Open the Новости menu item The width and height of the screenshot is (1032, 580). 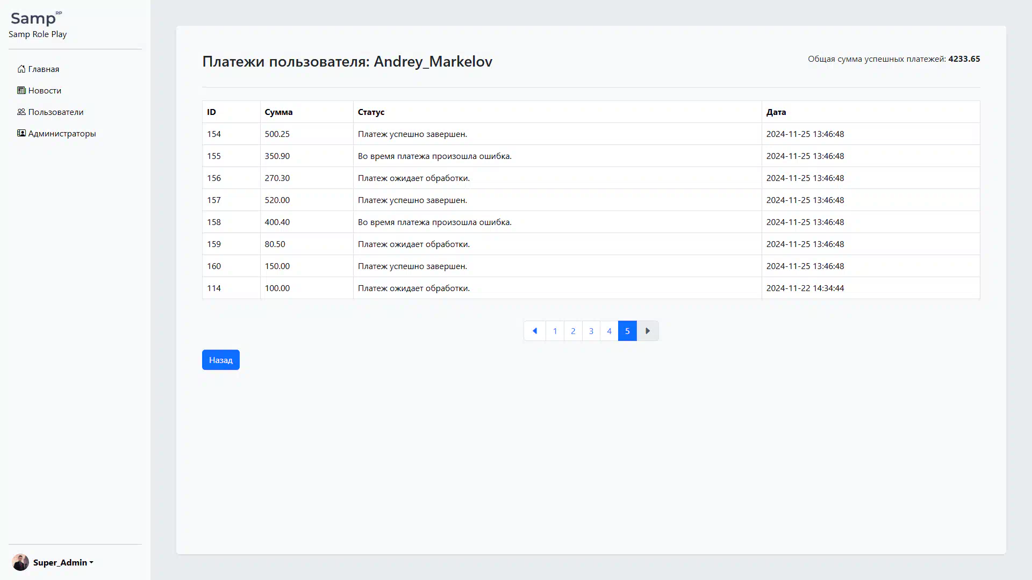[45, 90]
